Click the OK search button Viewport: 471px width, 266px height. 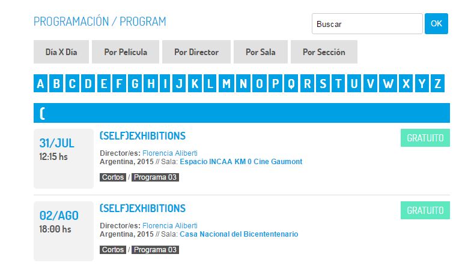pyautogui.click(x=436, y=24)
